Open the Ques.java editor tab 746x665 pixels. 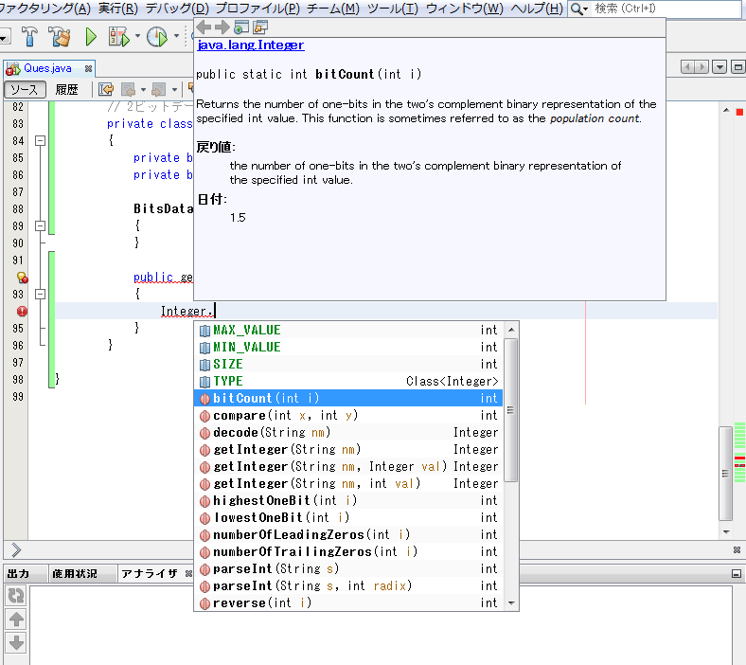[47, 68]
